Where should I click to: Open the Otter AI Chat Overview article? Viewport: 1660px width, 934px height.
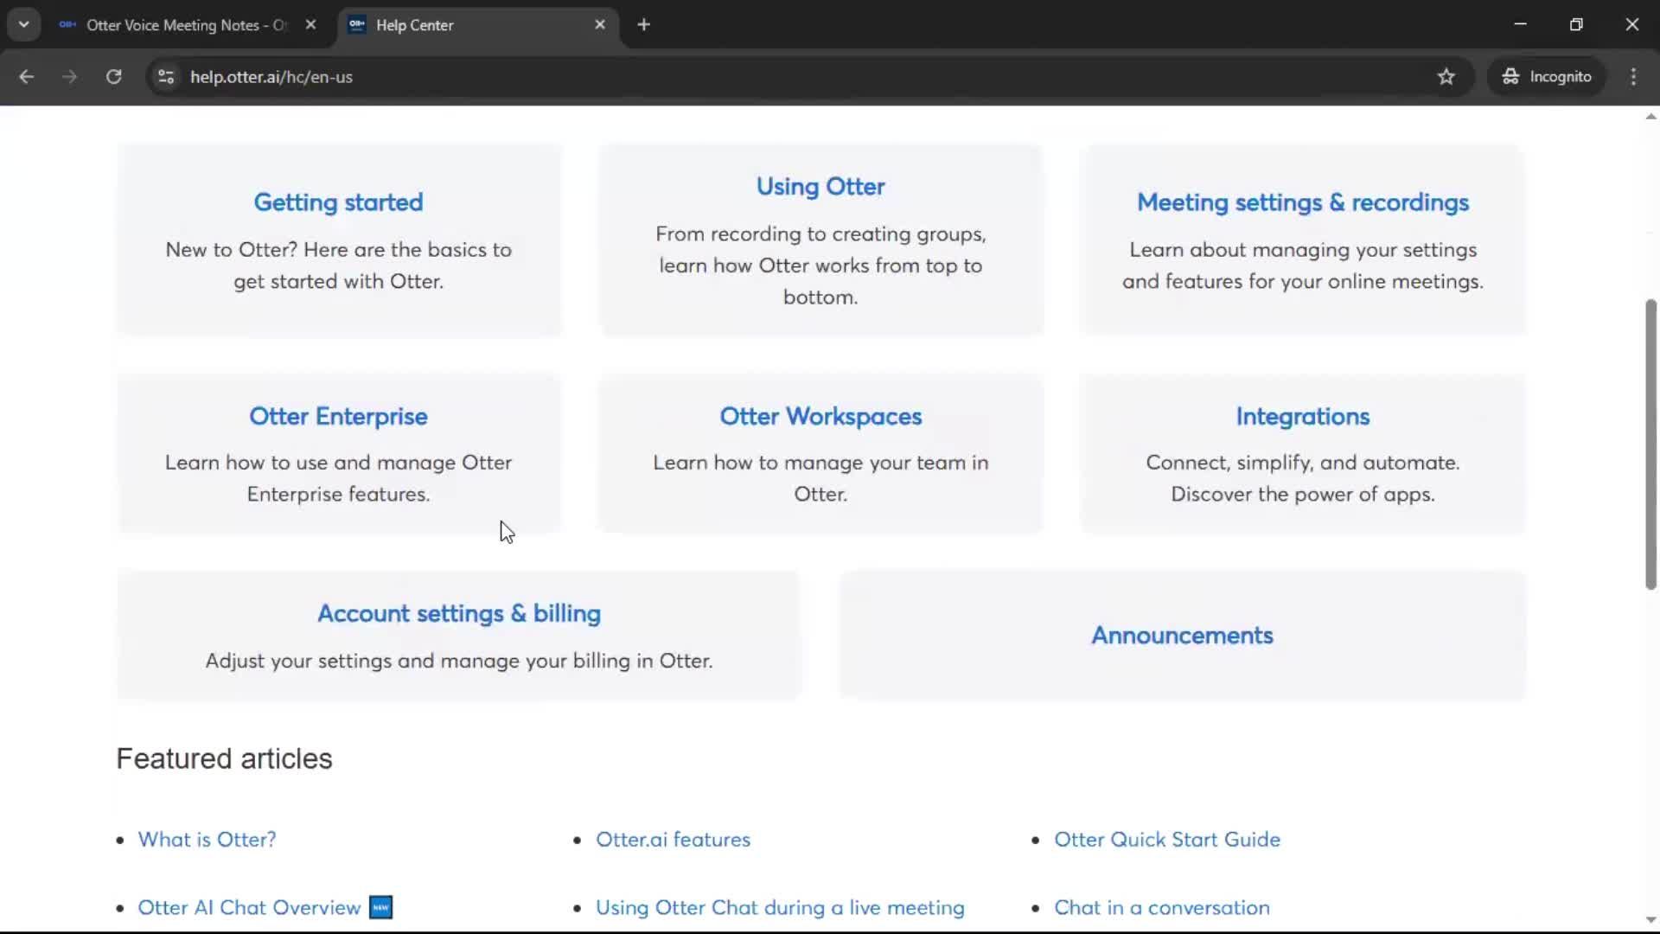click(249, 908)
